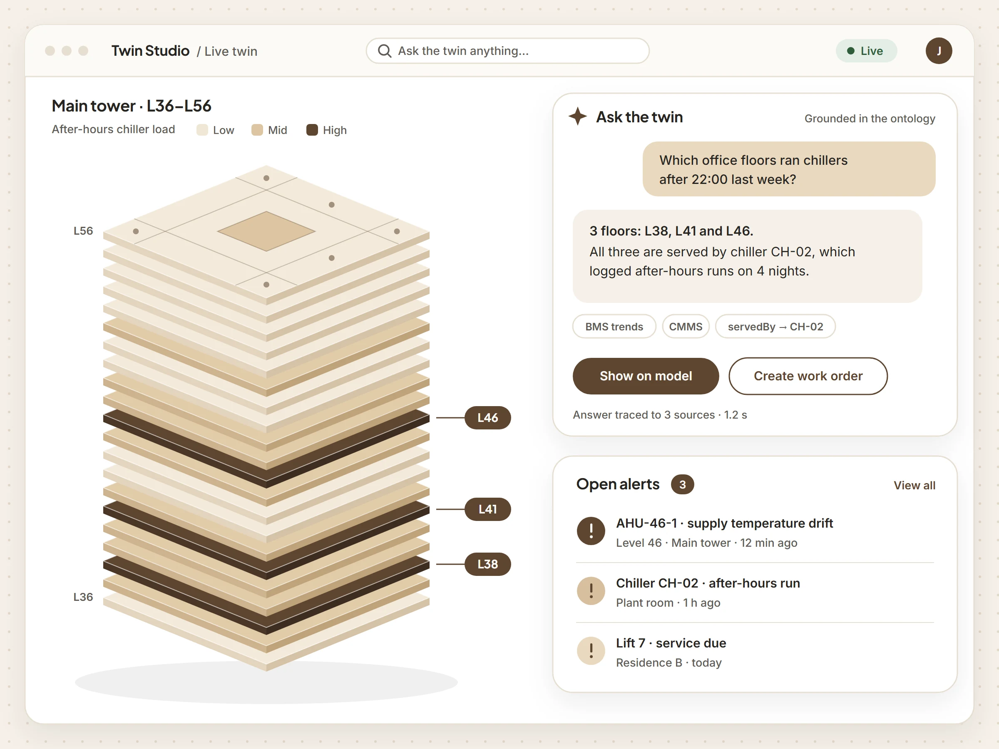The width and height of the screenshot is (999, 749).
Task: Toggle the Live status indicator
Action: pos(866,51)
